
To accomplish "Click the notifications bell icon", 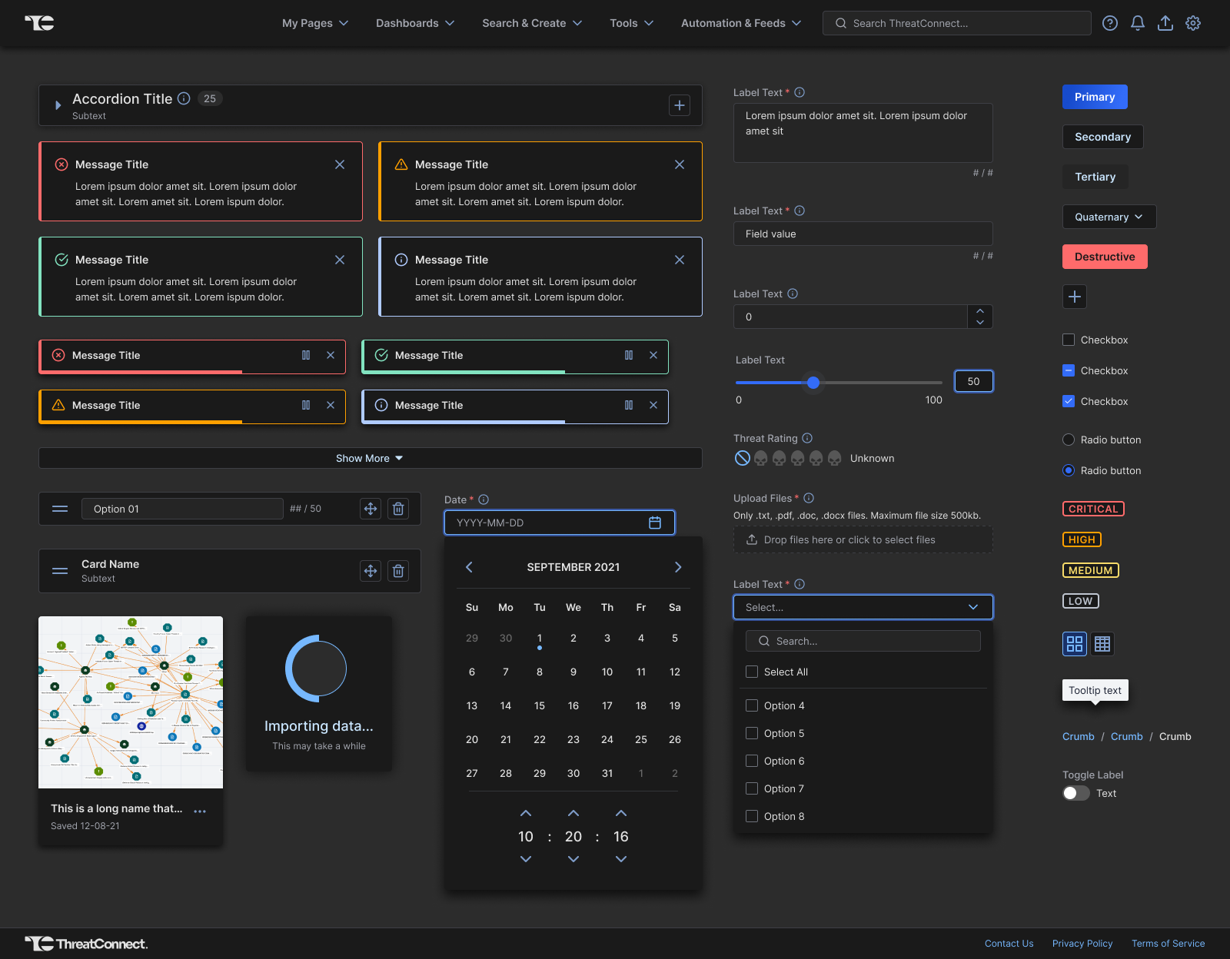I will (x=1138, y=23).
